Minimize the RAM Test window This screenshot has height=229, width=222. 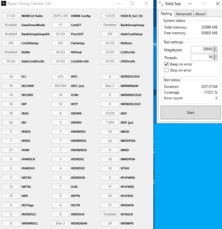pos(190,4)
